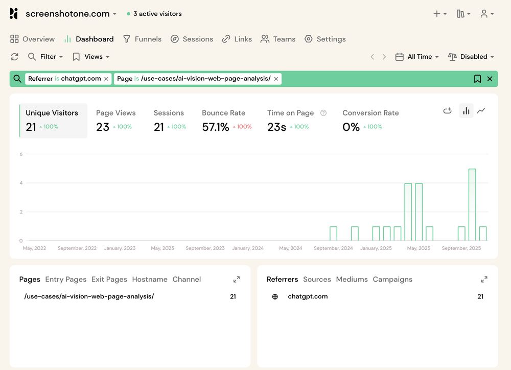Viewport: 511px width, 370px height.
Task: Clear all filters with X icon
Action: (x=490, y=79)
